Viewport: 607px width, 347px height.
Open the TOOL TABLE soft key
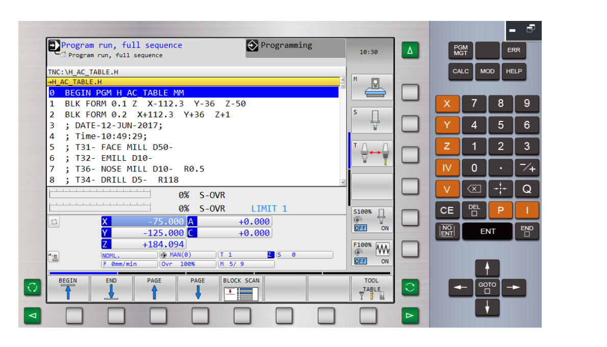(372, 288)
